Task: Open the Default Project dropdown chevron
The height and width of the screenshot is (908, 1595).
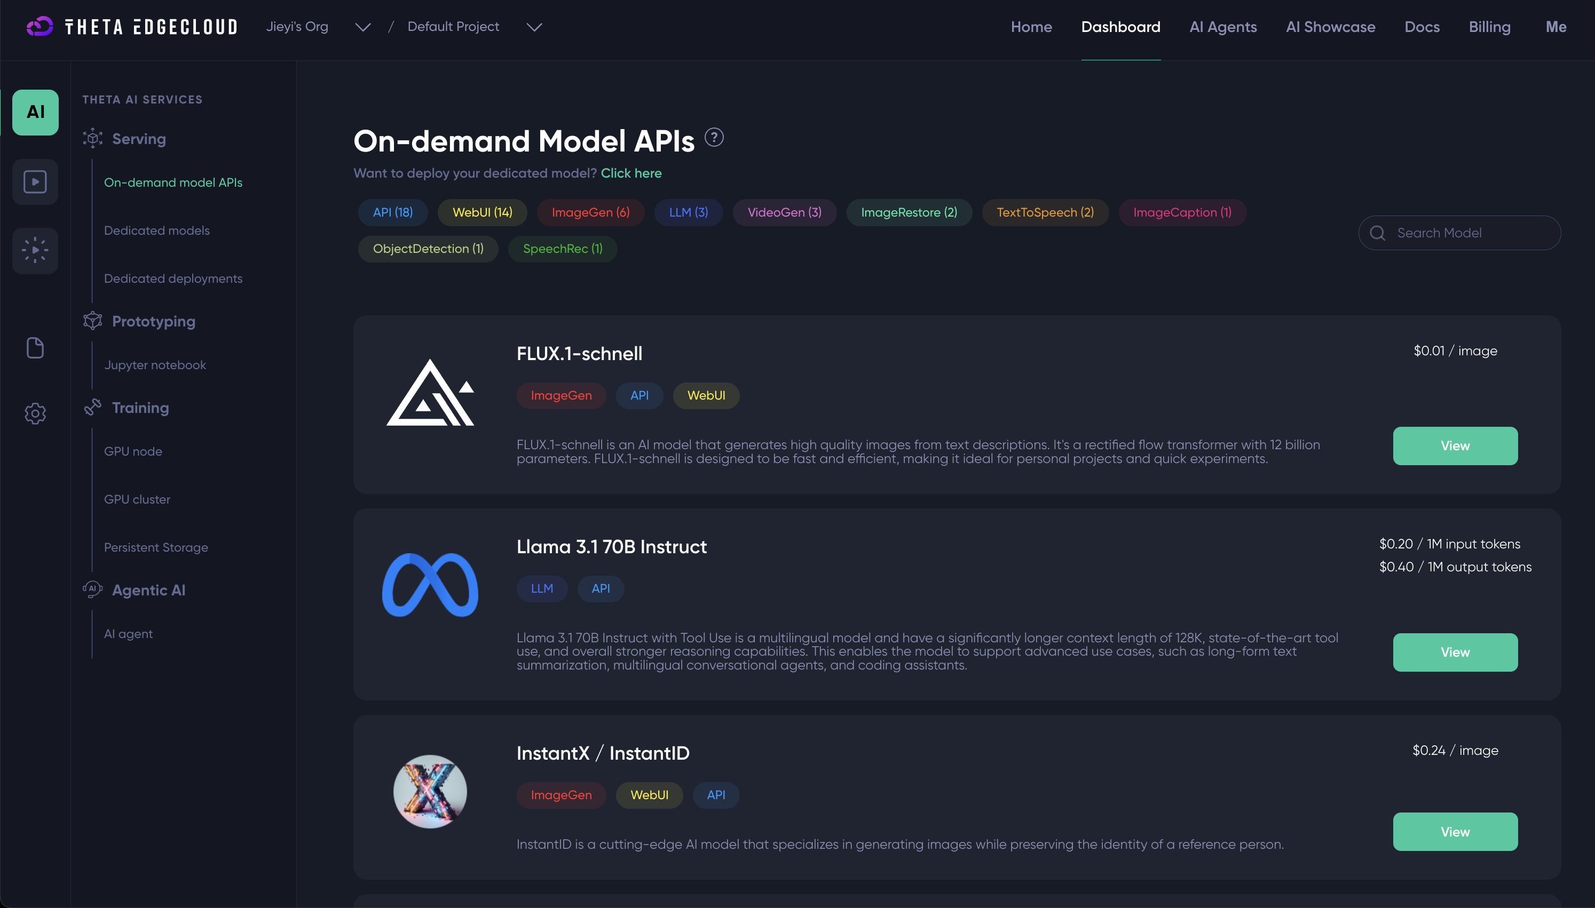Action: click(x=534, y=27)
